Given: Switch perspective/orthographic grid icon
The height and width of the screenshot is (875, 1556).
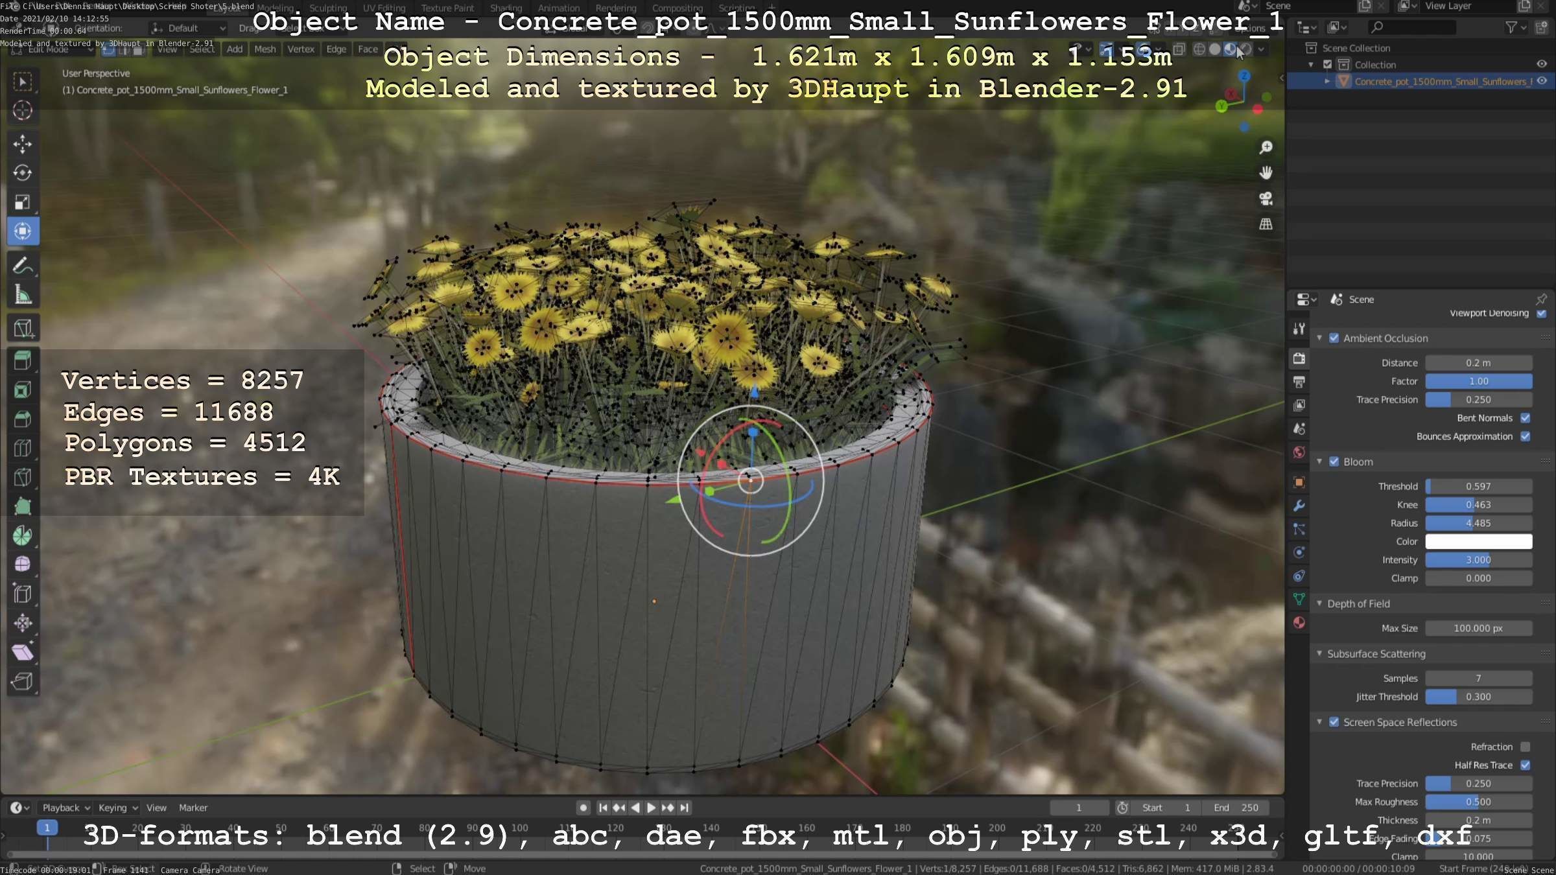Looking at the screenshot, I should tap(1266, 224).
